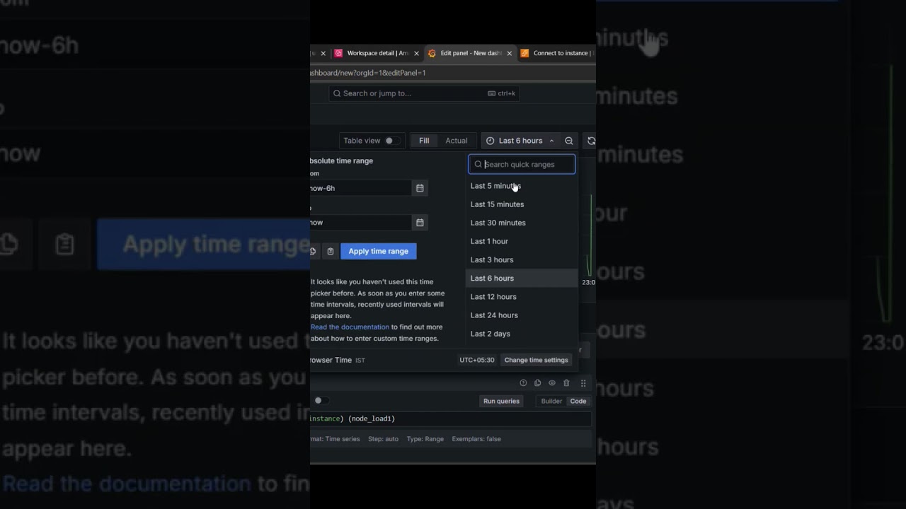This screenshot has height=509, width=906.
Task: Zoom out the time range
Action: [x=568, y=141]
